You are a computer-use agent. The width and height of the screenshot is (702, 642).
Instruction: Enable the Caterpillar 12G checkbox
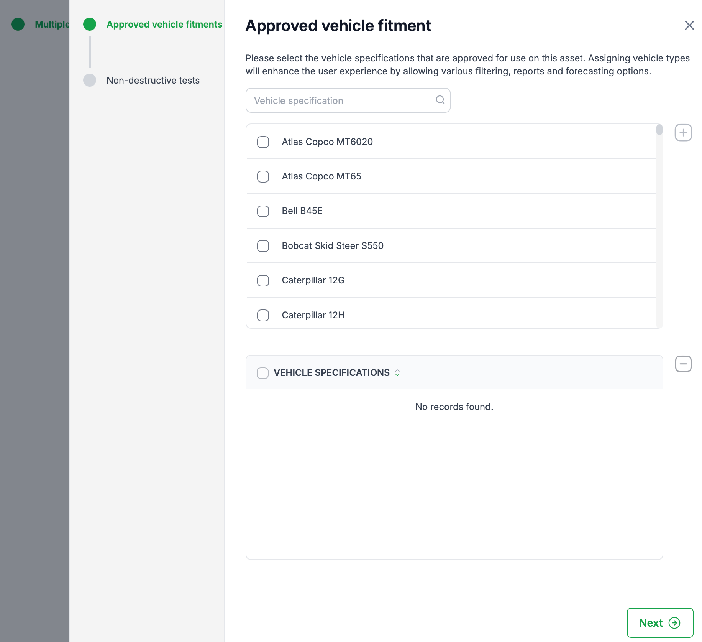[263, 280]
